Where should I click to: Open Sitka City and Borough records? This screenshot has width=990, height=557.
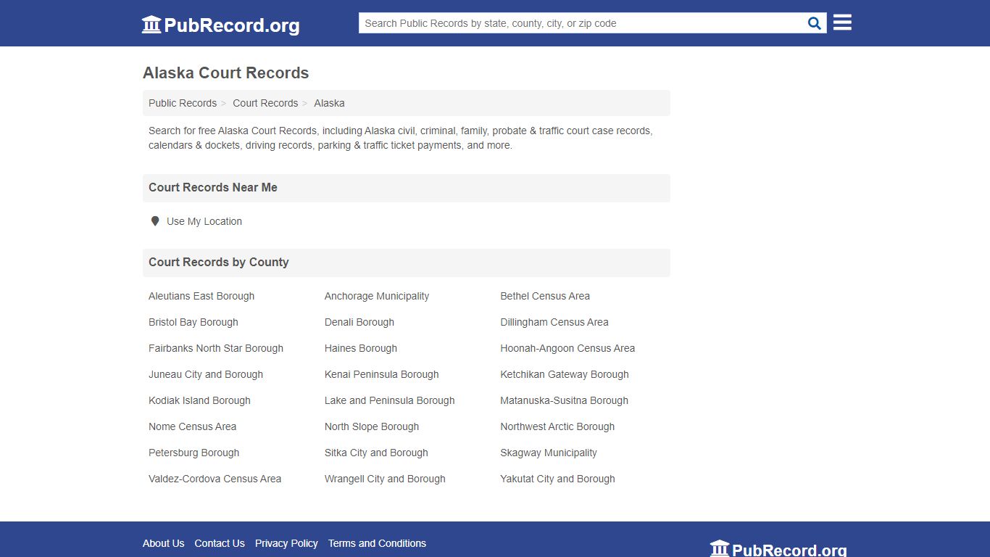[376, 453]
